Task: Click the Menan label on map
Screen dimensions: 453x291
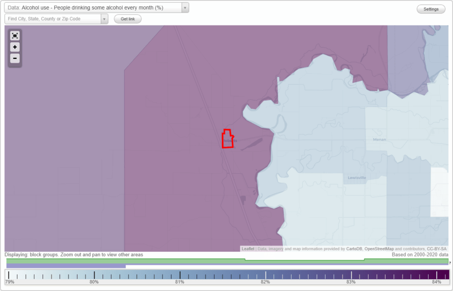Action: click(x=379, y=140)
